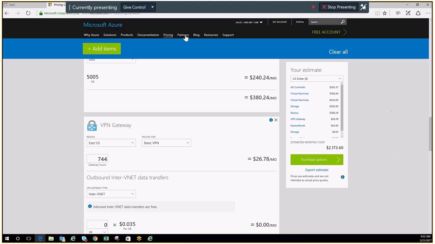This screenshot has height=244, width=435.
Task: Click the Export estimate link
Action: [x=317, y=170]
